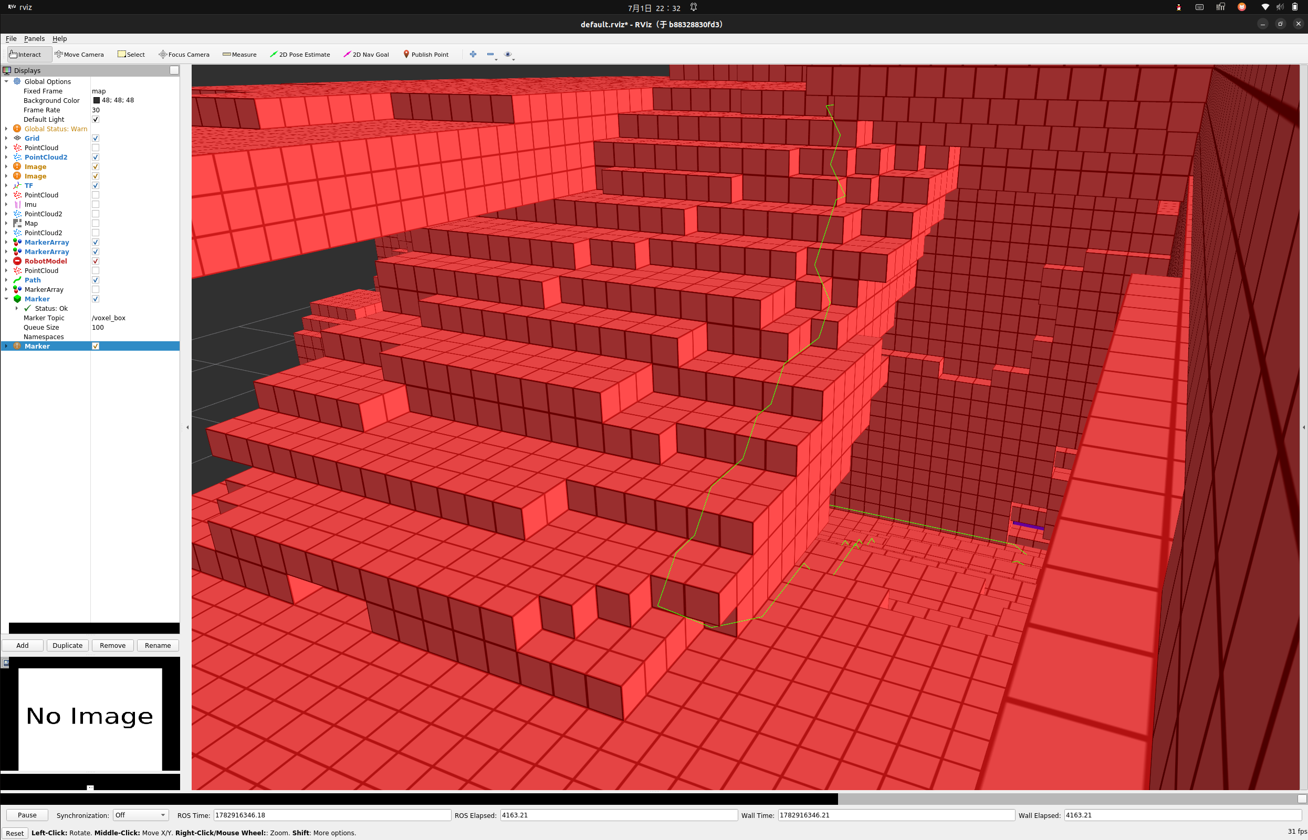Click the Duplicate button
Image resolution: width=1308 pixels, height=840 pixels.
pos(68,645)
